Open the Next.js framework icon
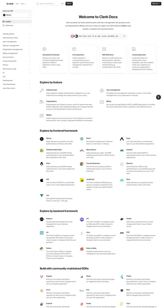164x308 pixels. pyautogui.click(x=42, y=139)
